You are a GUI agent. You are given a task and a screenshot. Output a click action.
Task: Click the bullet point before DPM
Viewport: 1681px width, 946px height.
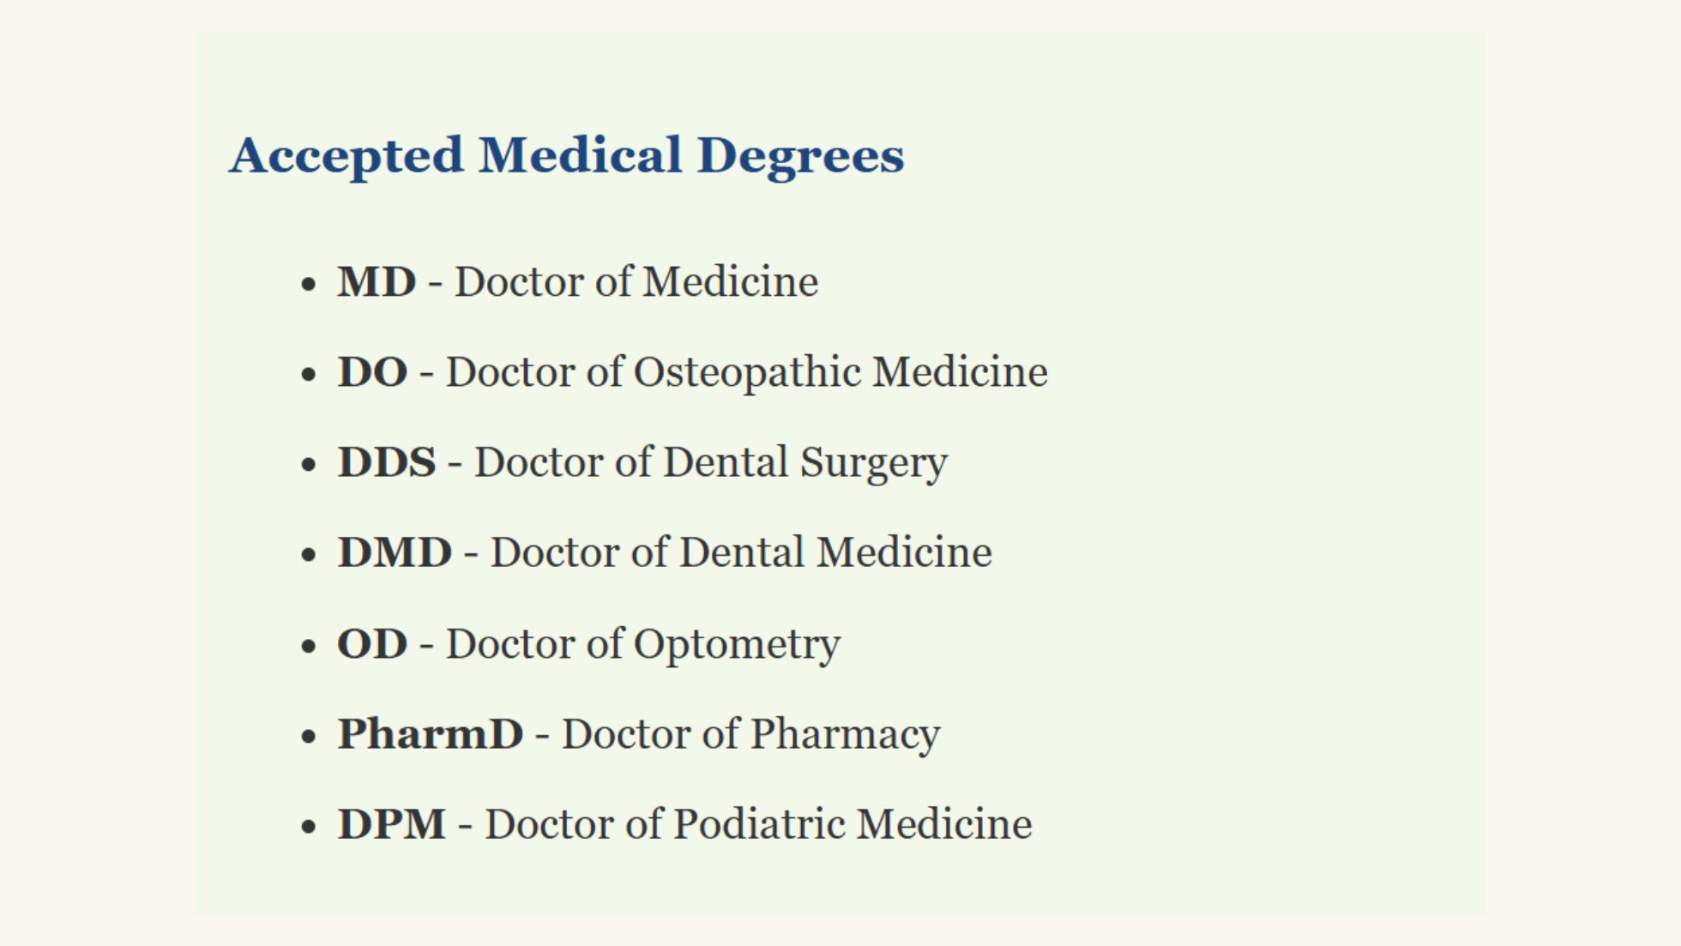click(x=310, y=826)
